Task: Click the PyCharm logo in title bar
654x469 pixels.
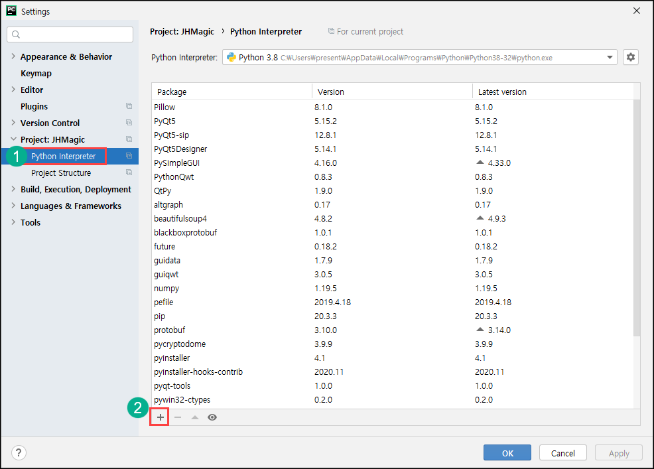Action: point(11,11)
